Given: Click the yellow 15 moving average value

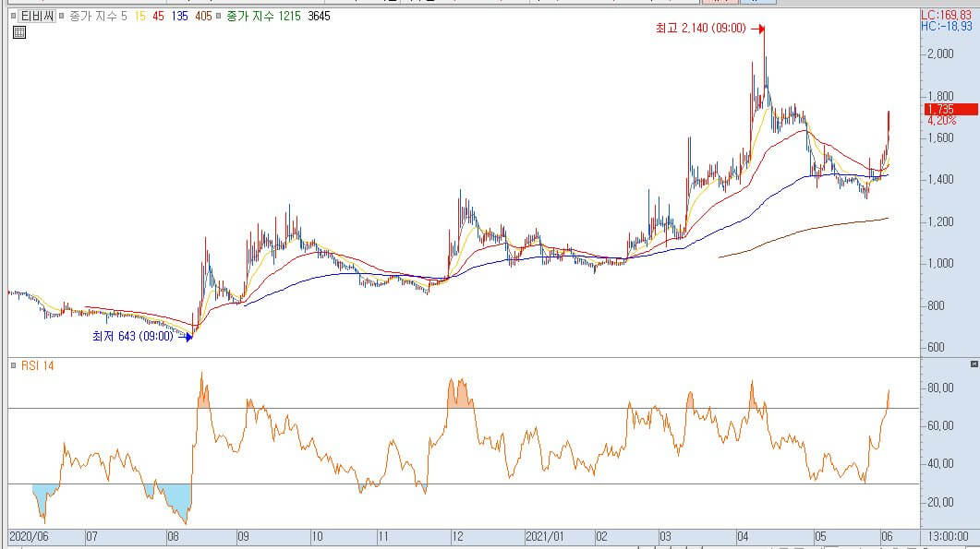Looking at the screenshot, I should pyautogui.click(x=140, y=17).
